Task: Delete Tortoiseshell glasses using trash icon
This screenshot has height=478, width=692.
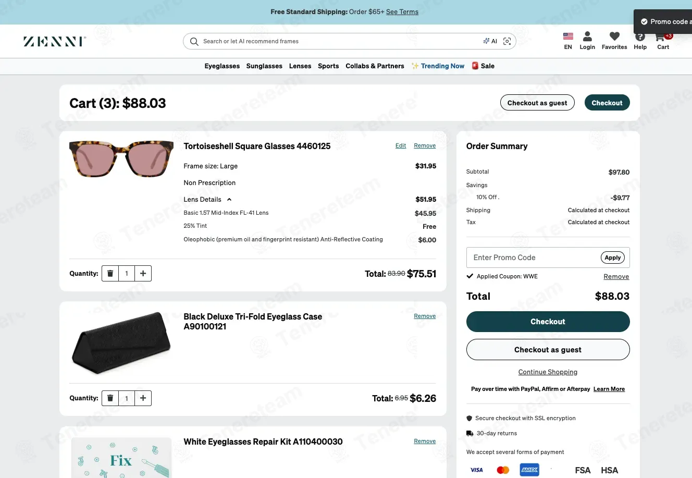Action: click(x=110, y=274)
